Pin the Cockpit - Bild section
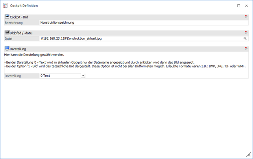Viewport: 253px width, 159px height. (246, 17)
